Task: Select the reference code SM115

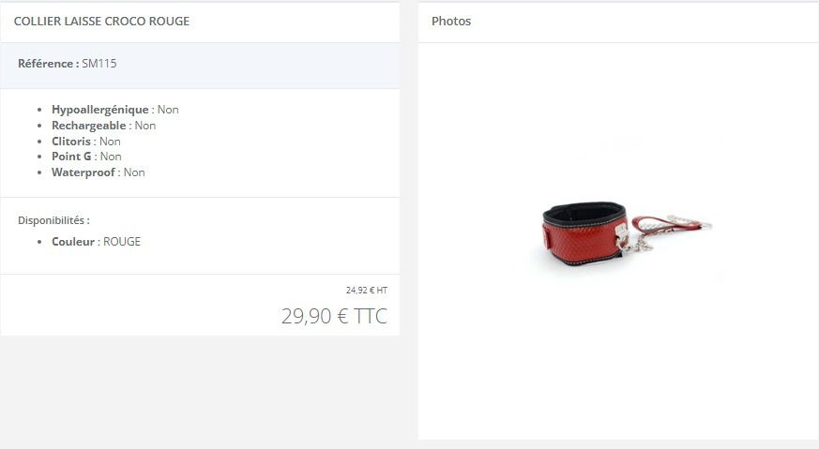Action: click(x=99, y=64)
